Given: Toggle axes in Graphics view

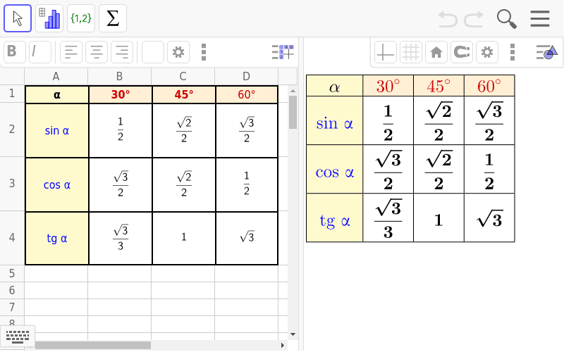Looking at the screenshot, I should 385,52.
